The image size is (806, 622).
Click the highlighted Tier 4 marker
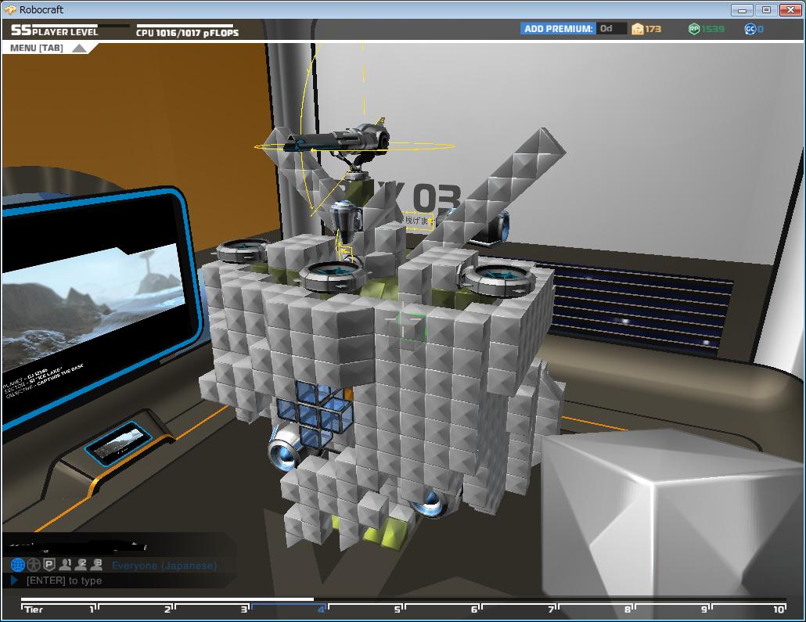click(322, 609)
